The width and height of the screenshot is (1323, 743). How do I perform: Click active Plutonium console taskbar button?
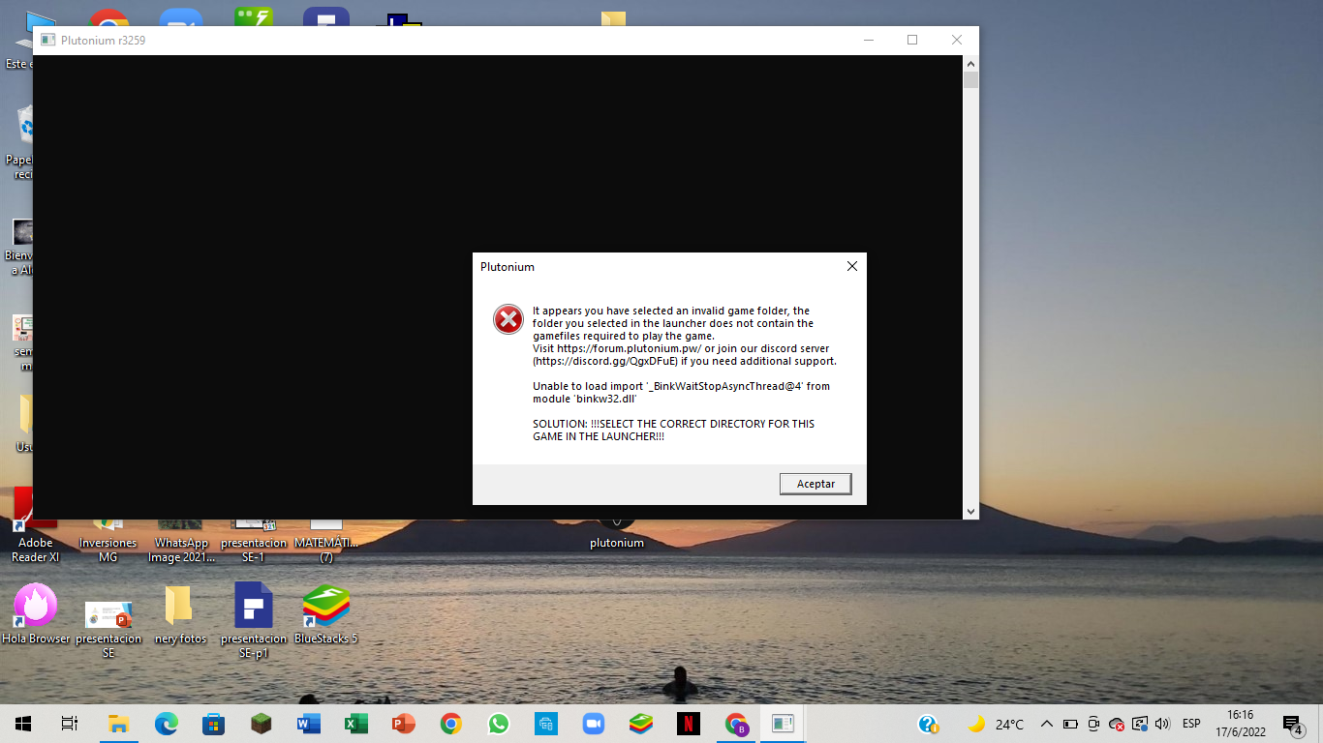click(783, 724)
